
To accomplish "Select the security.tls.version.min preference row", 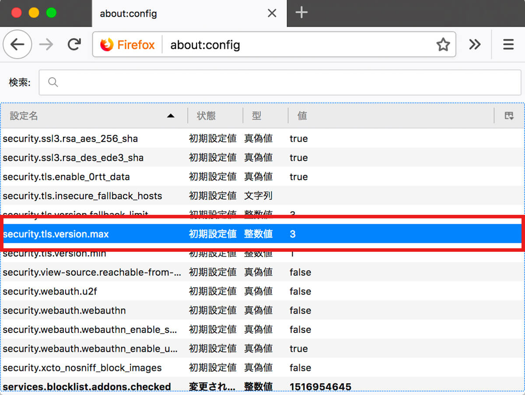I will 131,253.
